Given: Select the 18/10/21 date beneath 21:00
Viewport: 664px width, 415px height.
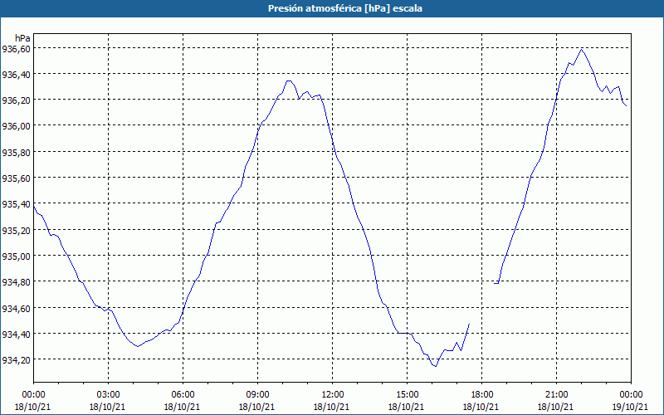Looking at the screenshot, I should tap(556, 407).
